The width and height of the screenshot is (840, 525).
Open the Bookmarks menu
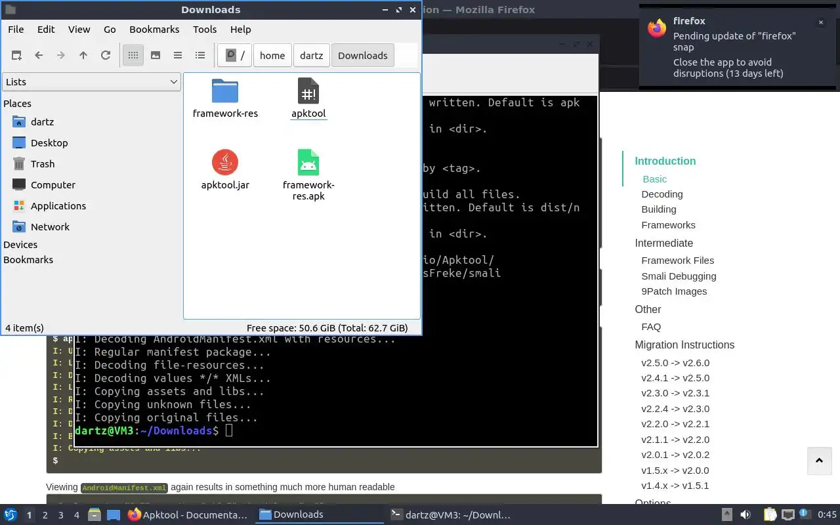pos(154,30)
